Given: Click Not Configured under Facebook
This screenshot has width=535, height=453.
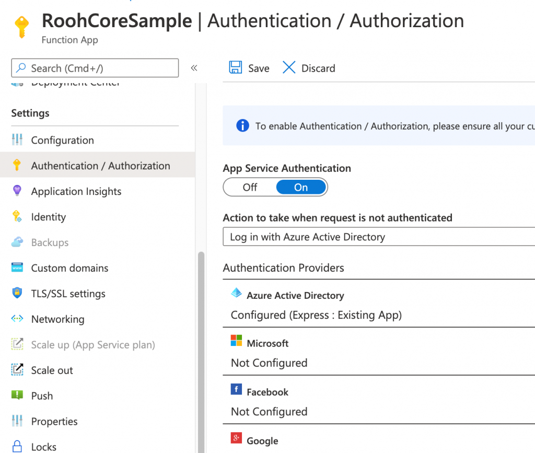Looking at the screenshot, I should coord(269,411).
